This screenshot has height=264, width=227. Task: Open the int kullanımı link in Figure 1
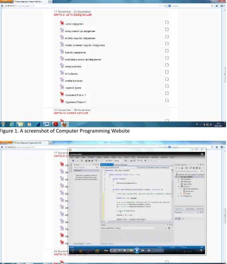(71, 74)
